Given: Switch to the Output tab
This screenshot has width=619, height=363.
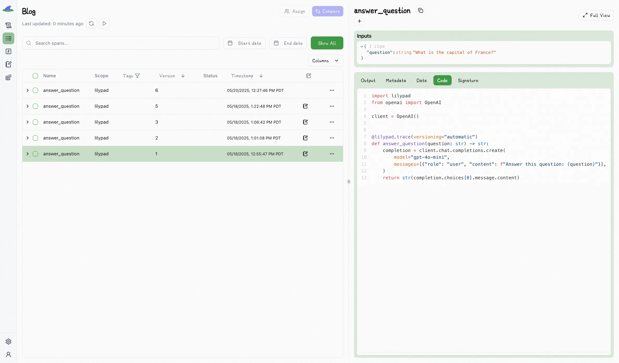Looking at the screenshot, I should click(368, 80).
